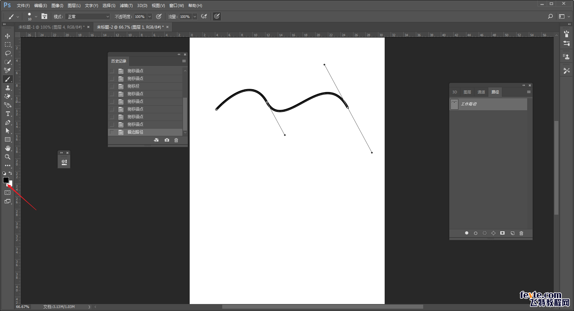This screenshot has width=574, height=311.
Task: Delete current history state trash icon
Action: pos(176,140)
